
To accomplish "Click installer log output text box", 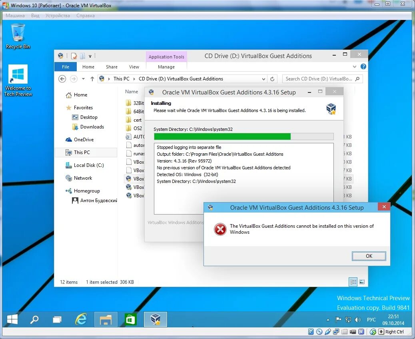I will pyautogui.click(x=244, y=179).
